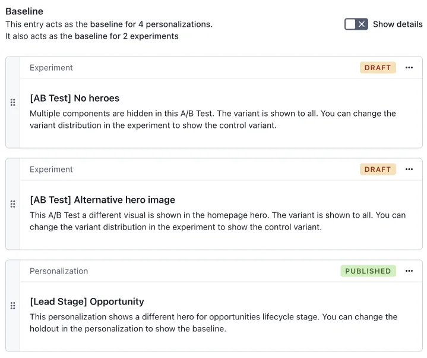Open the [Lead Stage] Opportunity title
The image size is (427, 358).
pos(87,302)
